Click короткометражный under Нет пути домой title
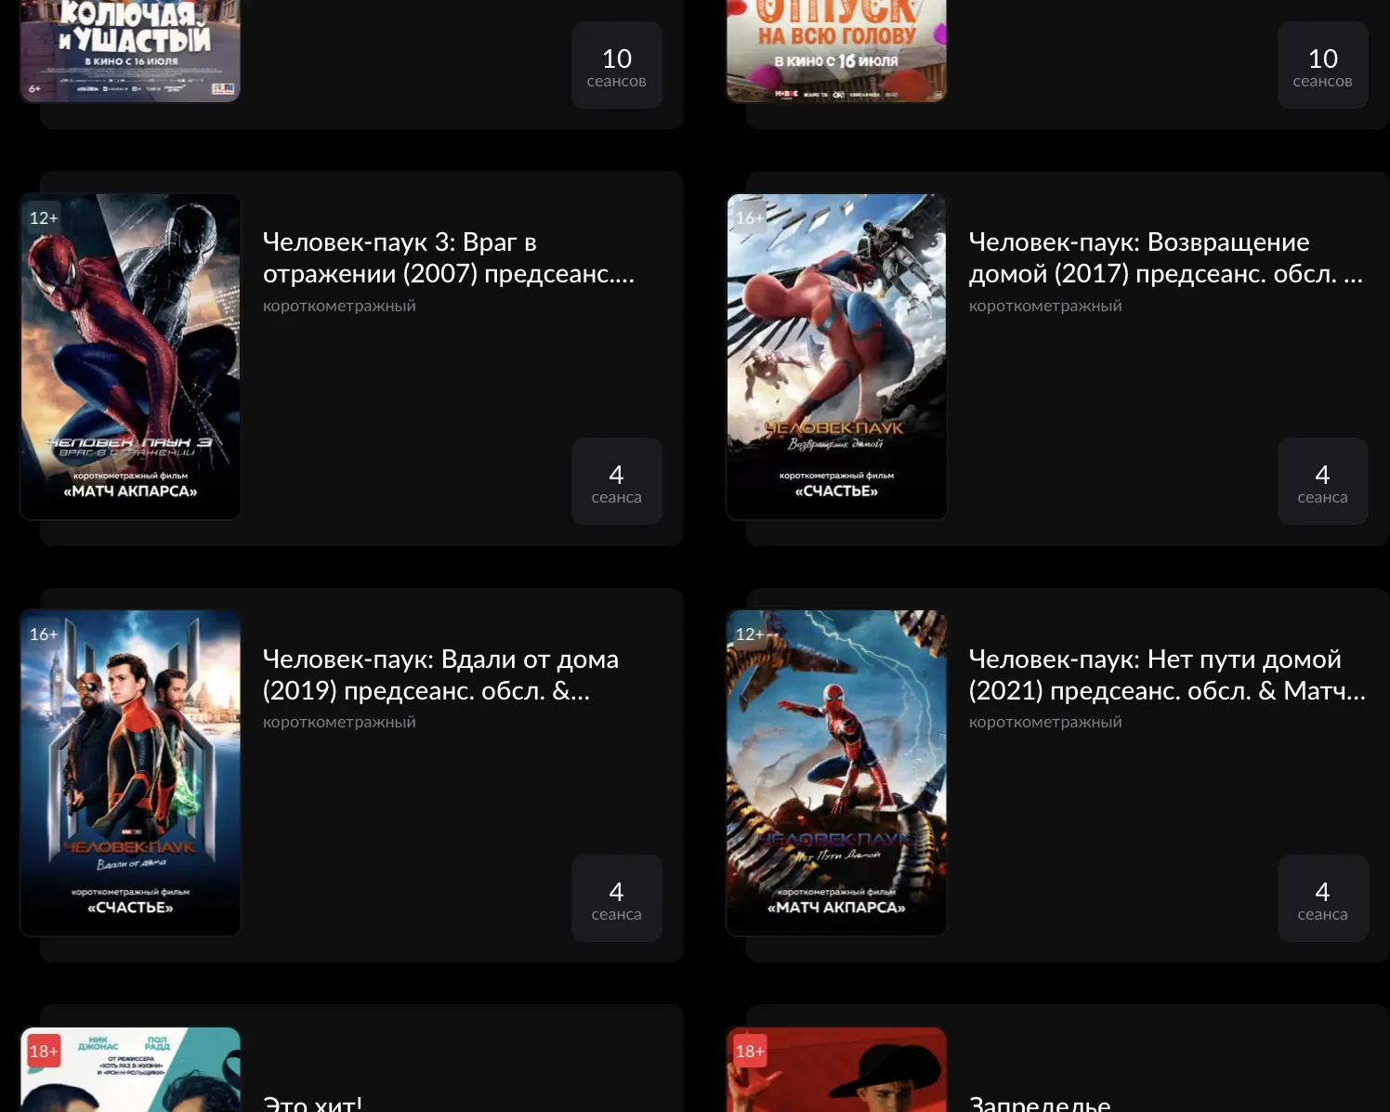Image resolution: width=1390 pixels, height=1112 pixels. 1045,722
